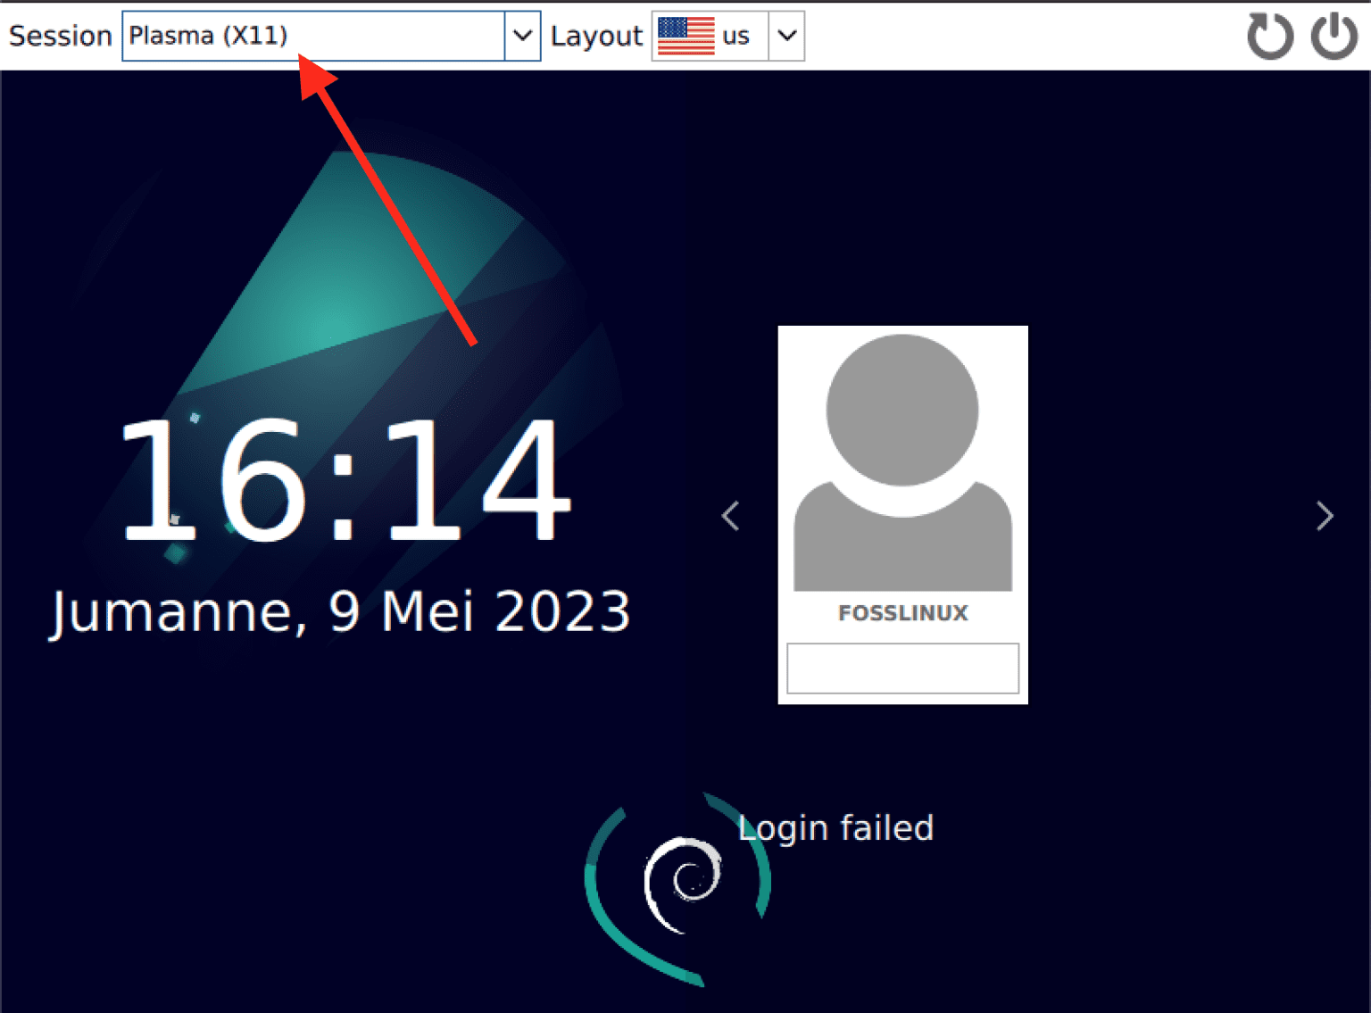Select the FOSSLINUX user account
This screenshot has height=1013, width=1371.
click(902, 613)
